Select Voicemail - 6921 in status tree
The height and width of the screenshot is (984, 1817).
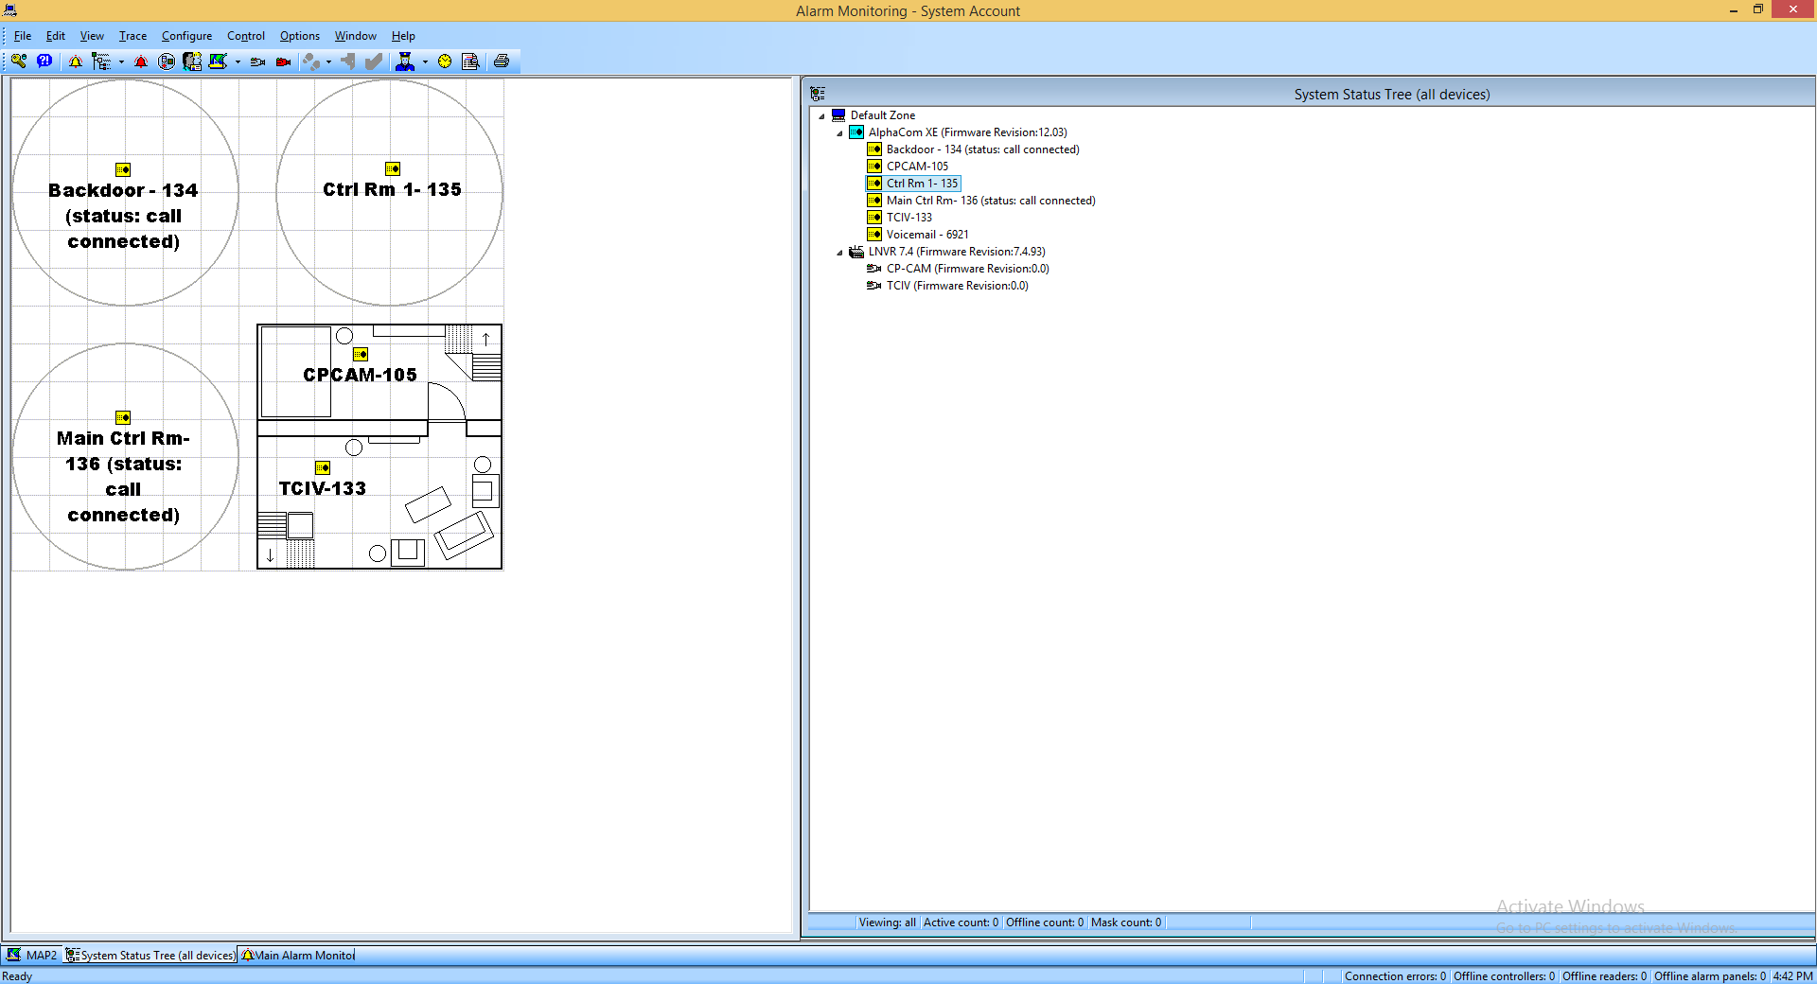point(926,235)
